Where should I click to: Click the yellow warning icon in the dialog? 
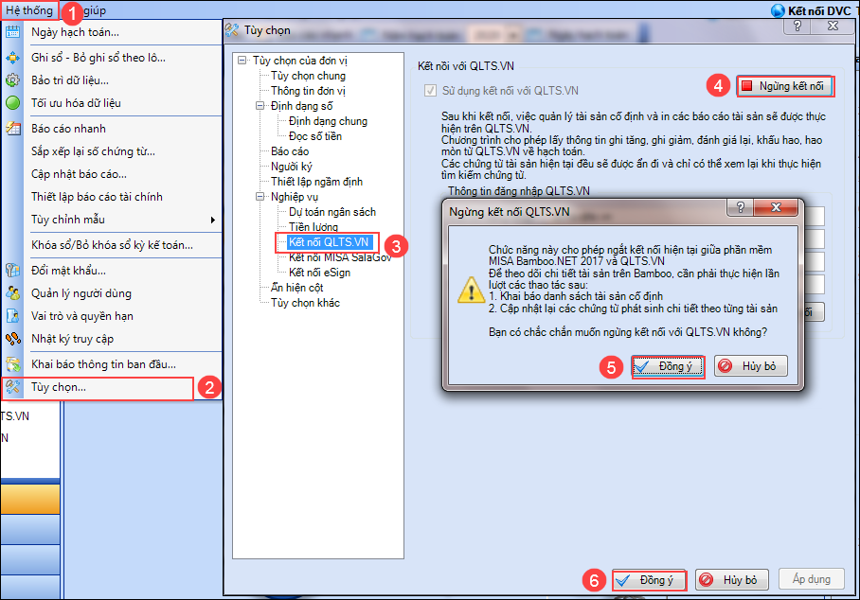pos(471,290)
